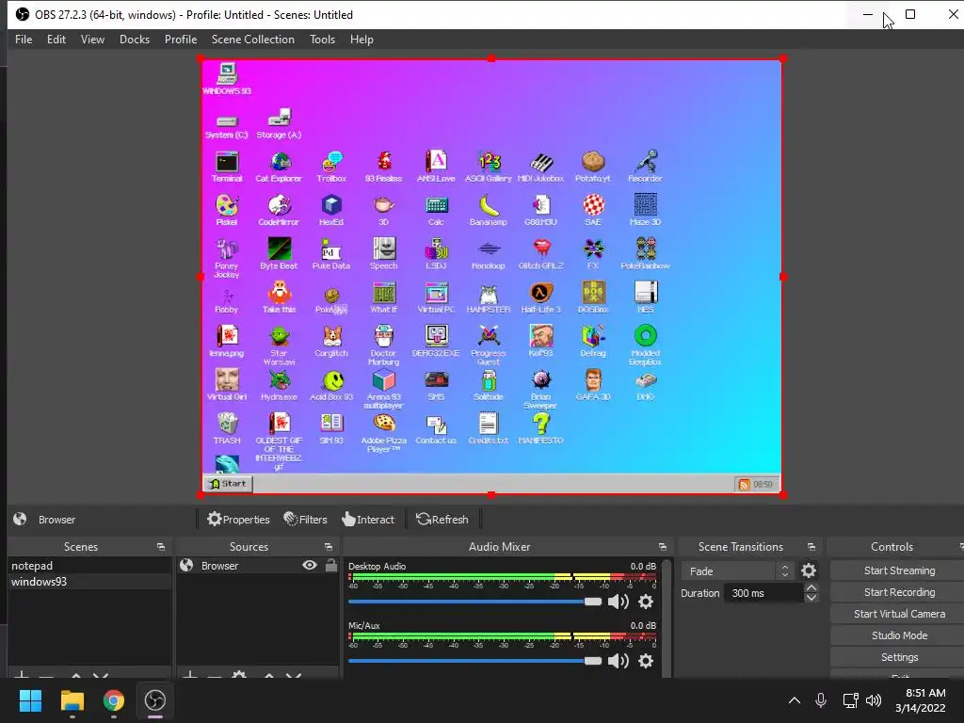964x723 pixels.
Task: Show hidden system tray icons
Action: coord(795,700)
